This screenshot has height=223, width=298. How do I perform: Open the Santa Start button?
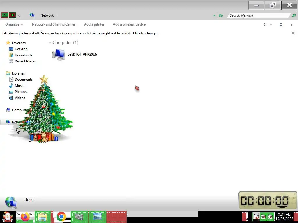8,217
